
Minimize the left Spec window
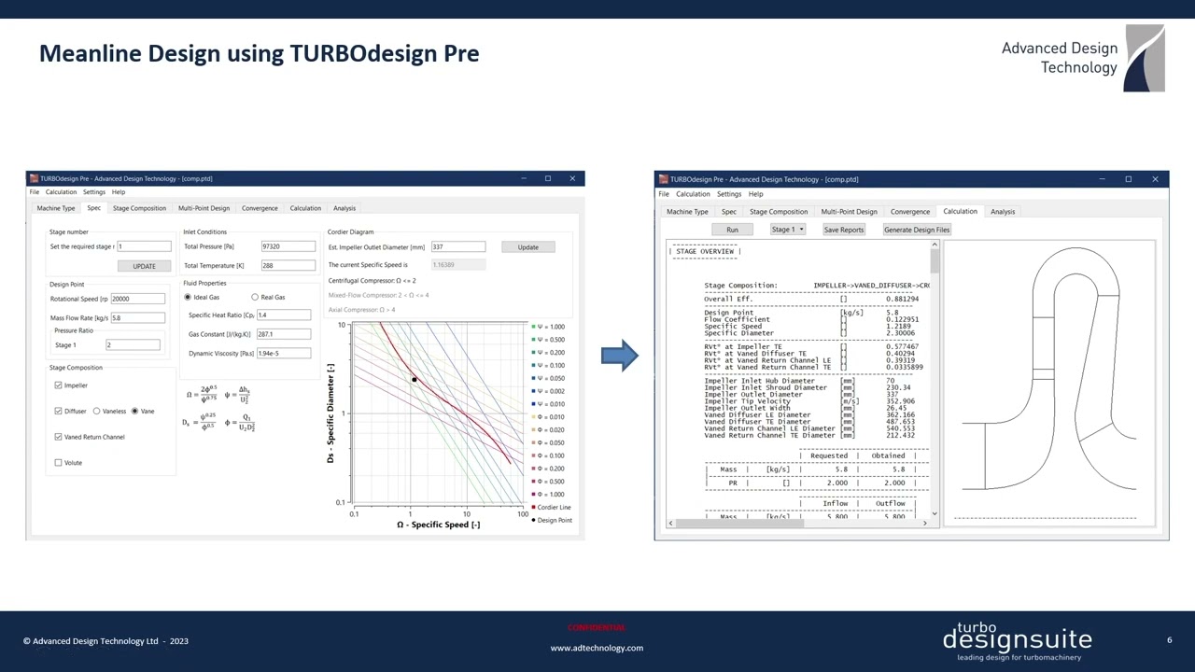pos(523,178)
